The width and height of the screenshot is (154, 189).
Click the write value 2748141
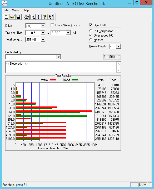101,135
